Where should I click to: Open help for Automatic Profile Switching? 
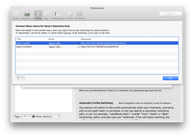(x=175, y=103)
